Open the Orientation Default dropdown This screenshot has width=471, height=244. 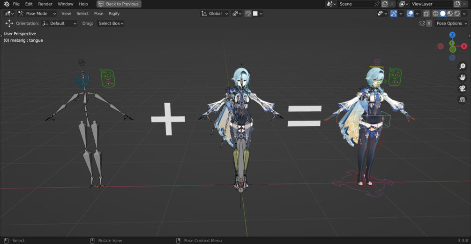click(x=59, y=23)
